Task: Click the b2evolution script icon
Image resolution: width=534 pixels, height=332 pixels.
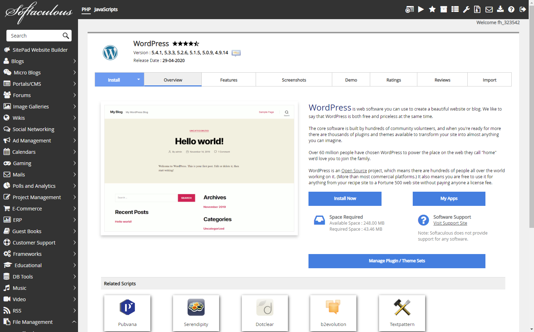Action: [x=333, y=307]
